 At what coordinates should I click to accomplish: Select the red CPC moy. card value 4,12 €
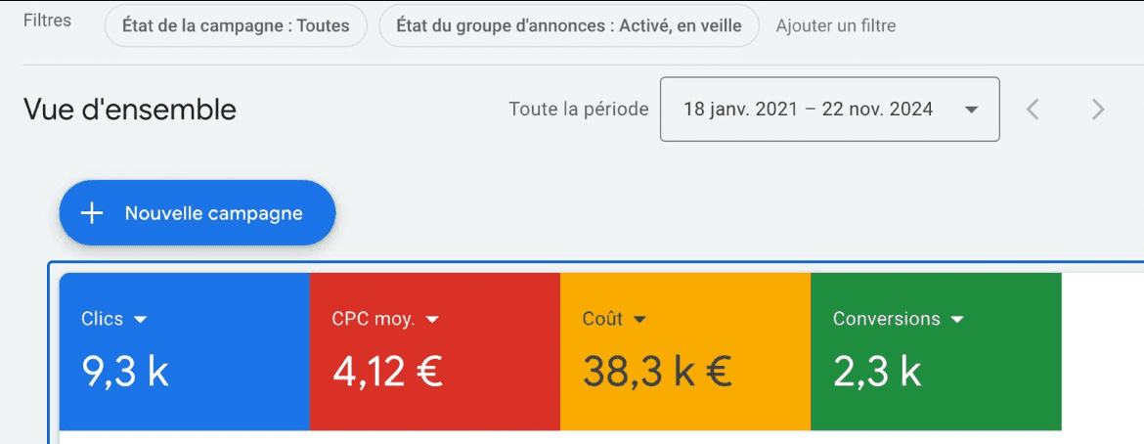[x=387, y=371]
